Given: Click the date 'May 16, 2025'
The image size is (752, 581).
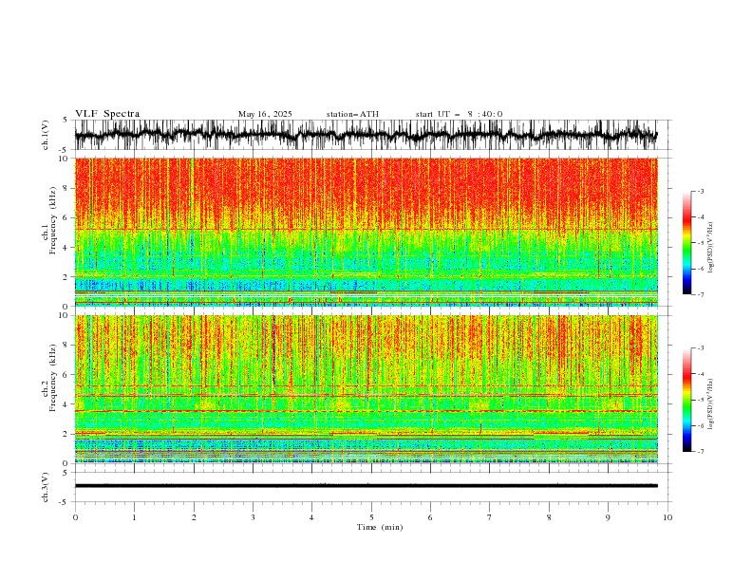Looking at the screenshot, I should [x=265, y=114].
